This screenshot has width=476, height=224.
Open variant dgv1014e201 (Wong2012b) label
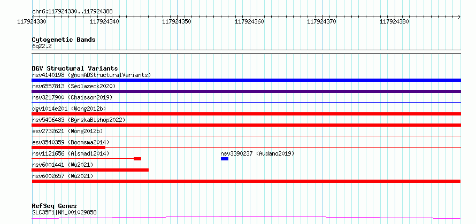click(69, 109)
